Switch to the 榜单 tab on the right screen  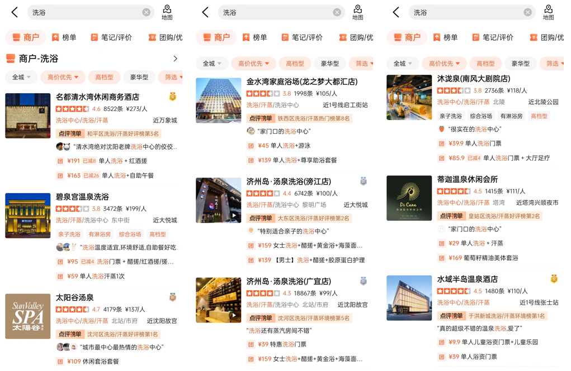point(445,37)
